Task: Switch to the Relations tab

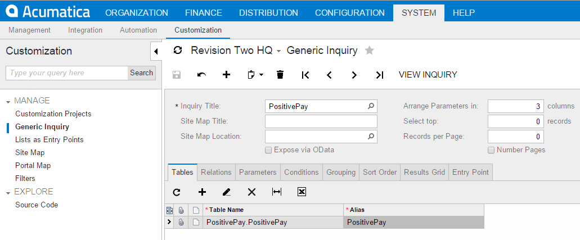Action: 216,173
